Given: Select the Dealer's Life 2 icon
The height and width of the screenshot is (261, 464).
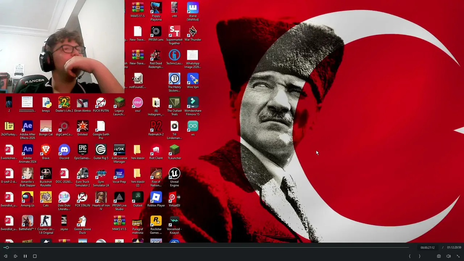Looking at the screenshot, I should [x=64, y=104].
